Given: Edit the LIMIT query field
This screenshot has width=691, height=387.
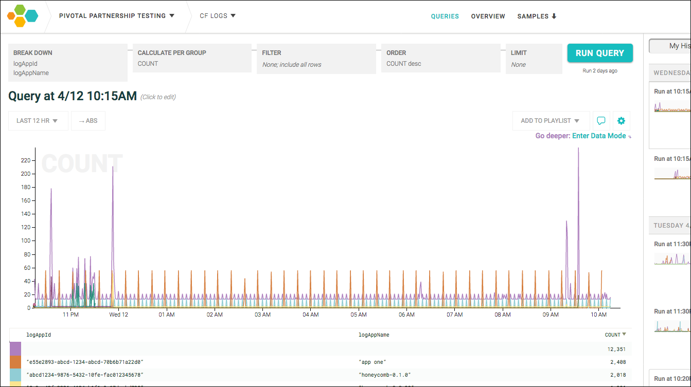Looking at the screenshot, I should click(x=534, y=58).
